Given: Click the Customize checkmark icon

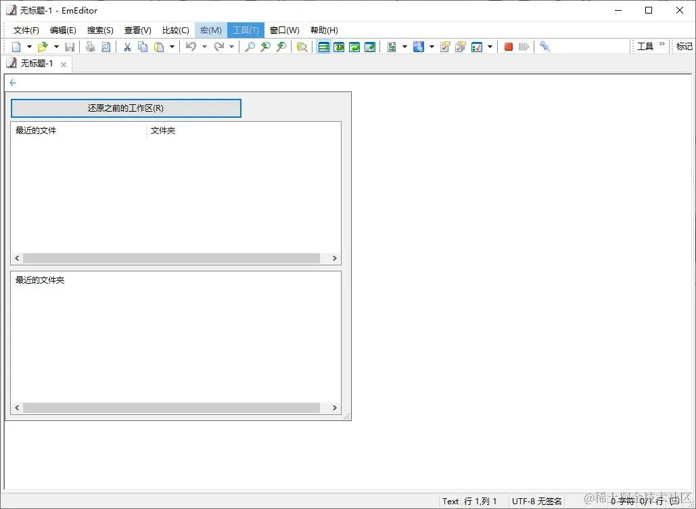Looking at the screenshot, I should pos(477,47).
